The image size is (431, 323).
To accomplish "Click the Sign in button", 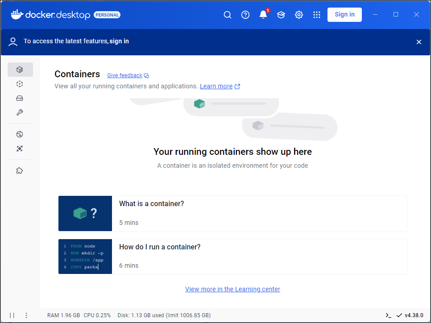I will [344, 15].
